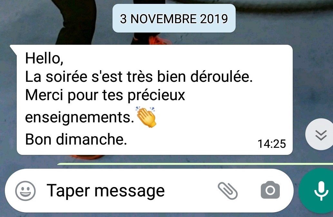
Task: Tap the green outgoing message edge below
Action: click(x=195, y=164)
